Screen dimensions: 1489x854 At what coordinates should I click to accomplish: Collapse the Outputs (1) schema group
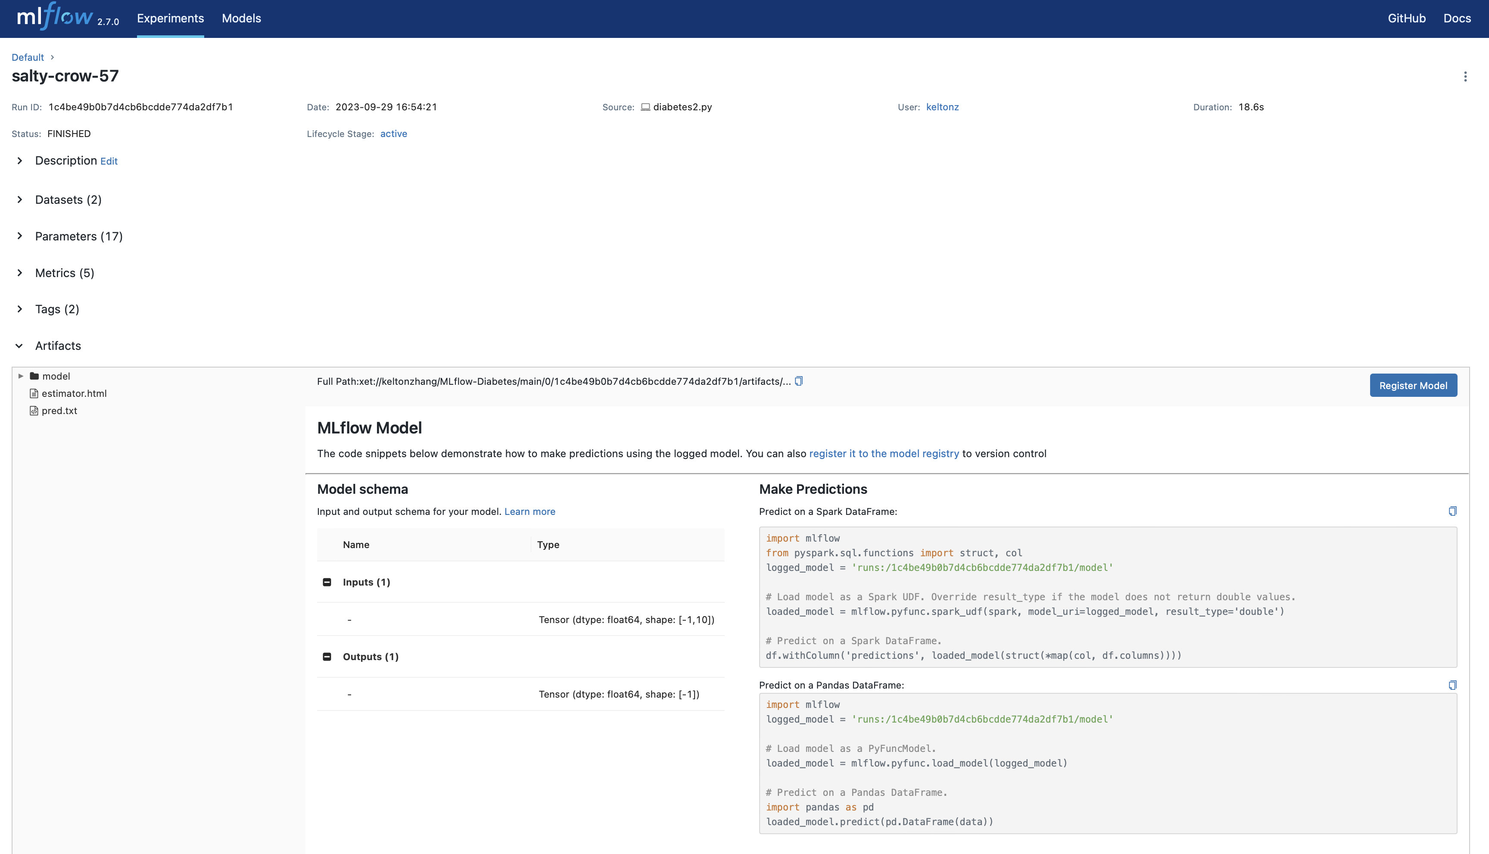[327, 656]
